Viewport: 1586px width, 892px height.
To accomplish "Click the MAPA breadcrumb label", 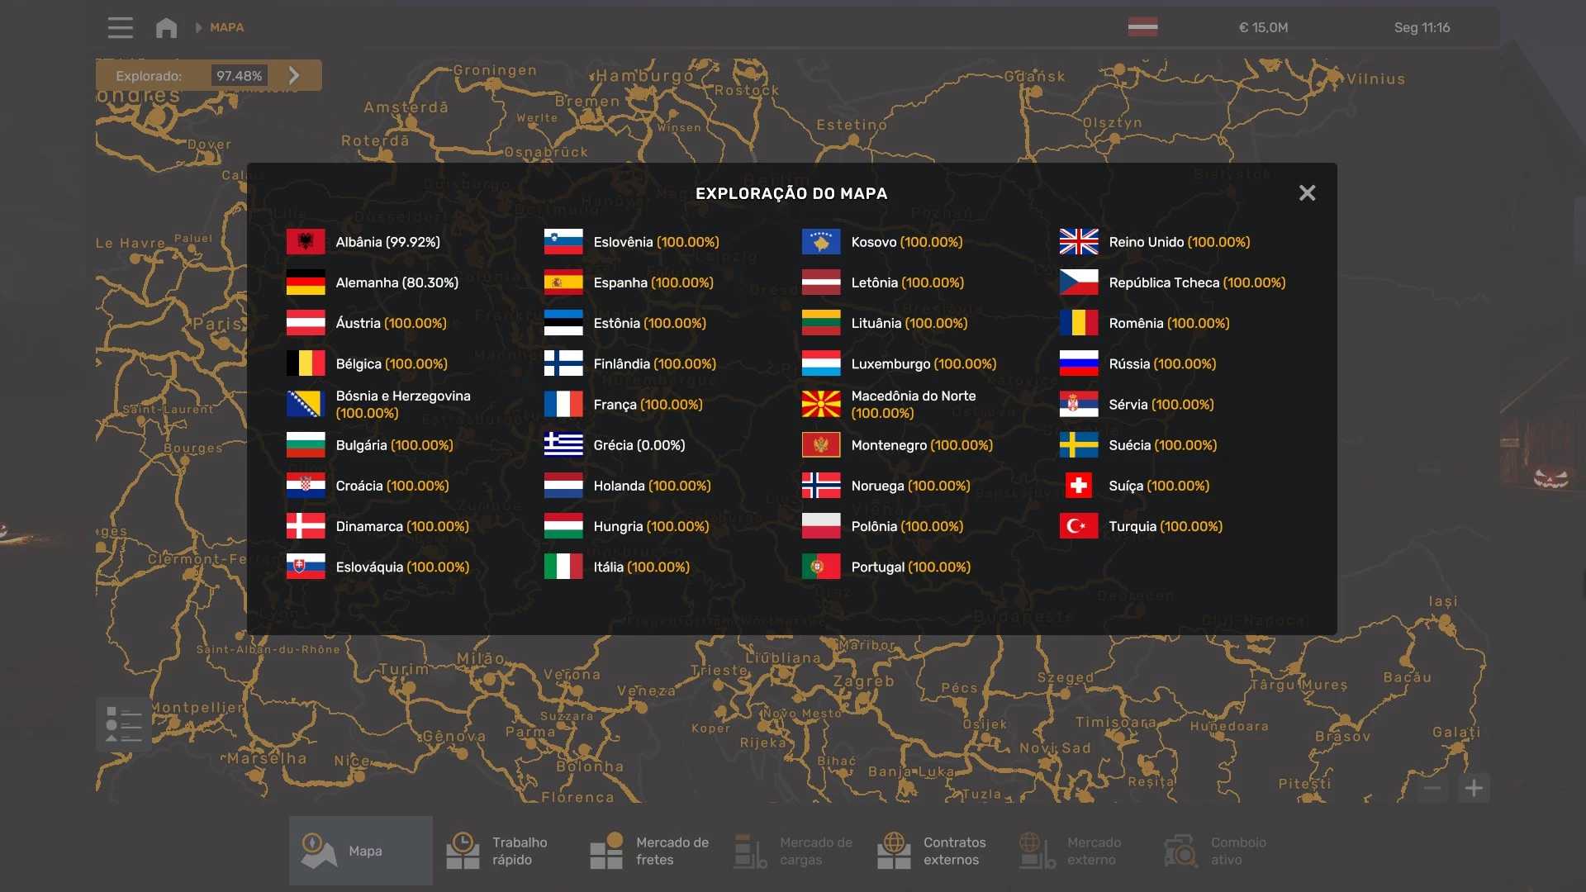I will [x=226, y=27].
